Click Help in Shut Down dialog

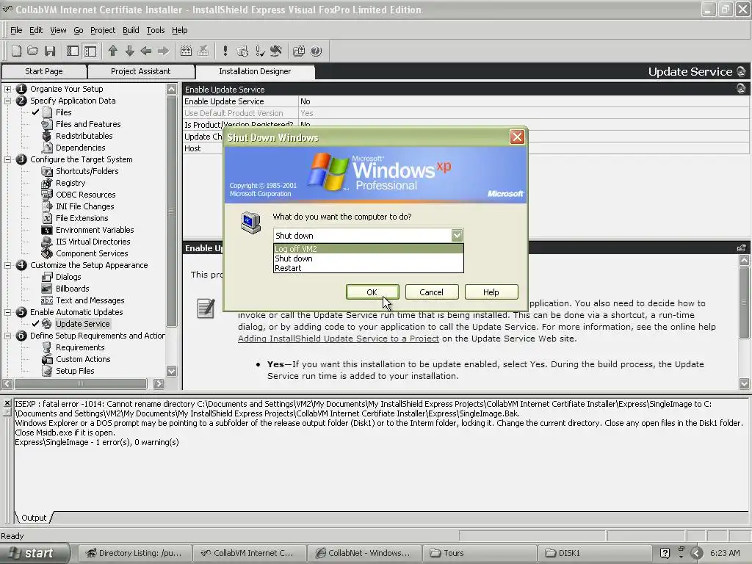[491, 292]
